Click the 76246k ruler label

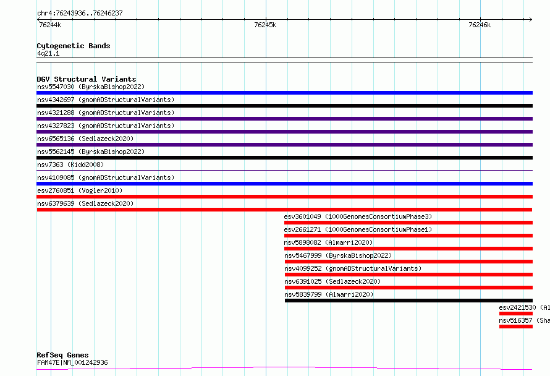pyautogui.click(x=480, y=25)
